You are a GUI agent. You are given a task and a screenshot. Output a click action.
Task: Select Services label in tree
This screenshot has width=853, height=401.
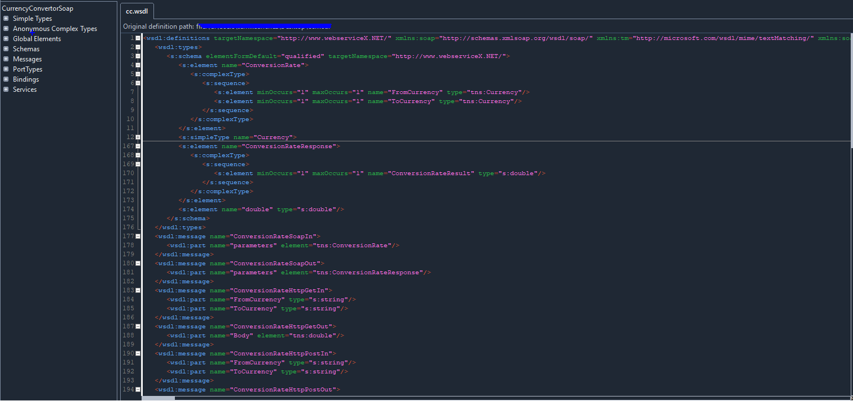pyautogui.click(x=25, y=90)
